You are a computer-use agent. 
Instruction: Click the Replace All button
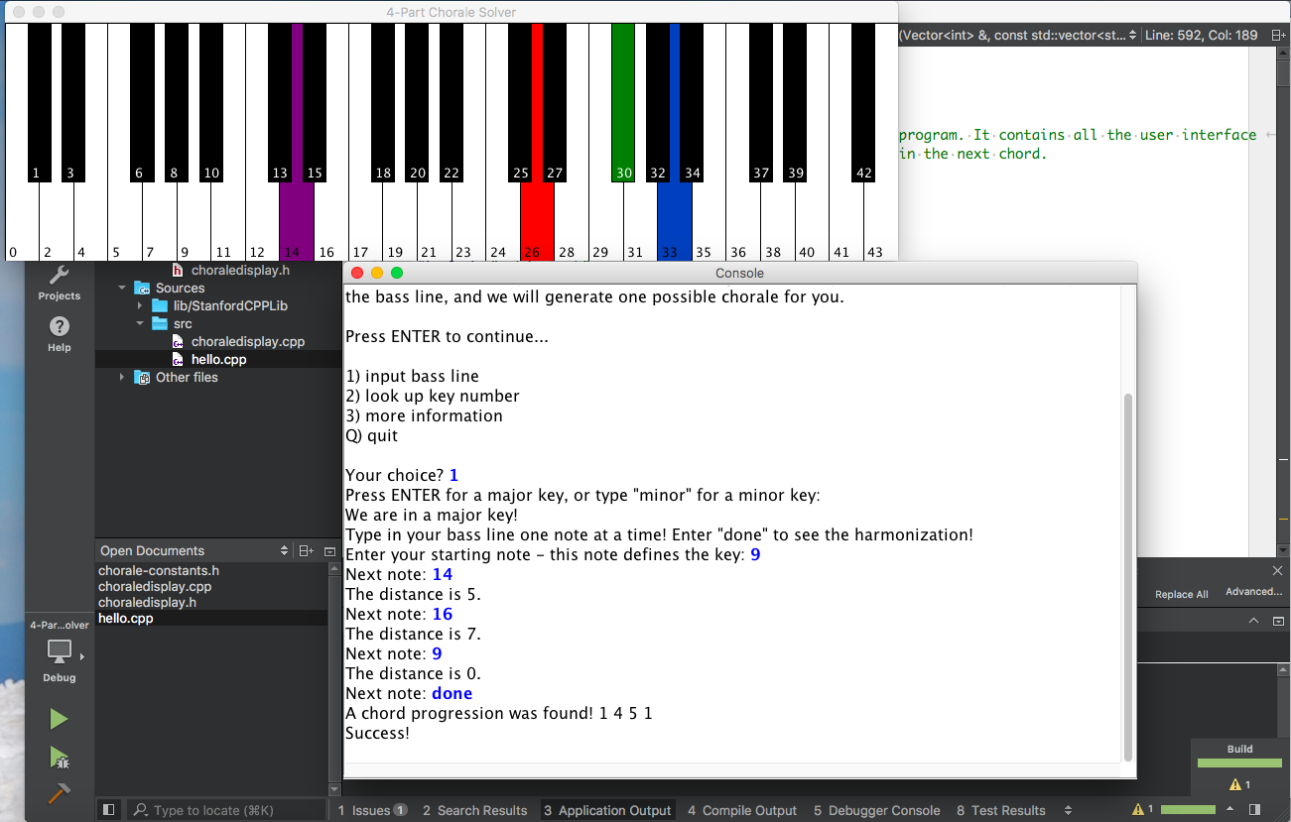pyautogui.click(x=1180, y=593)
